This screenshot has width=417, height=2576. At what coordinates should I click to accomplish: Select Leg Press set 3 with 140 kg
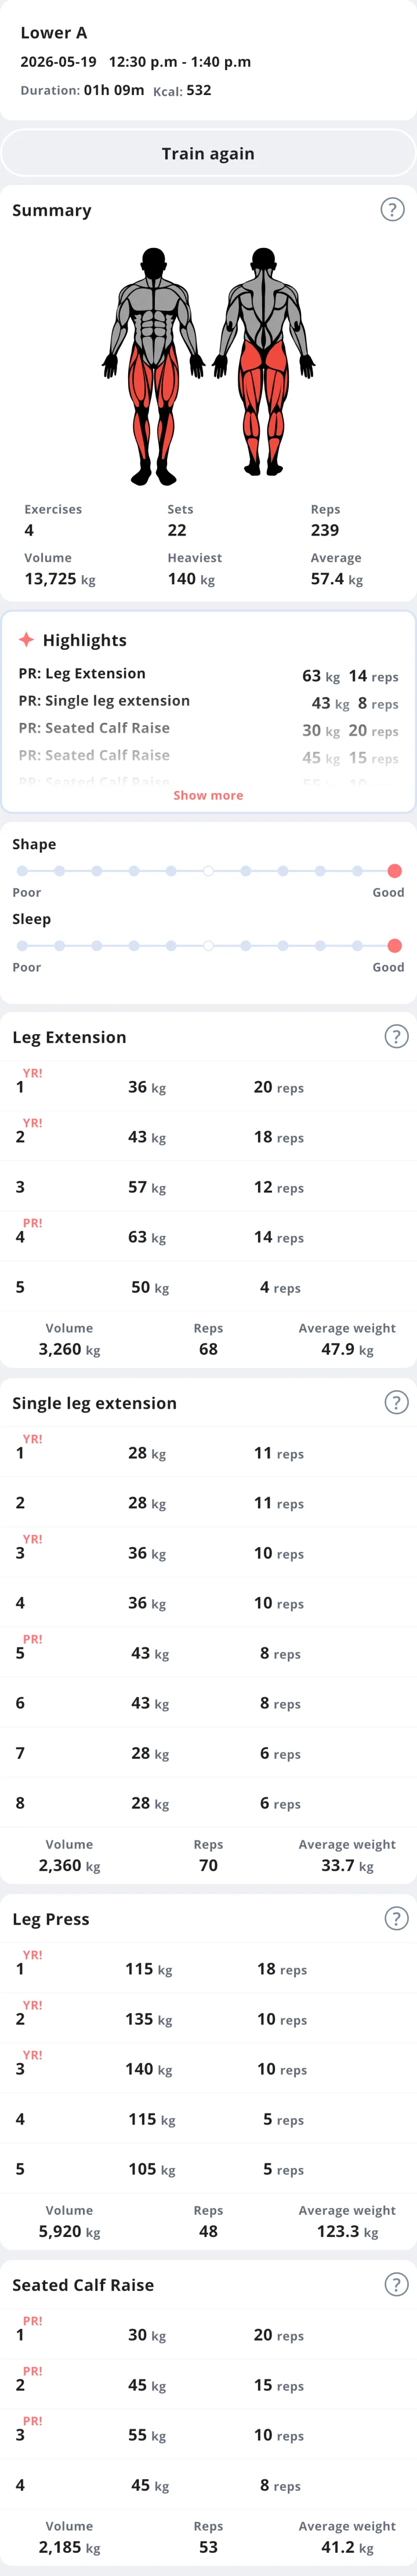pyautogui.click(x=208, y=2068)
